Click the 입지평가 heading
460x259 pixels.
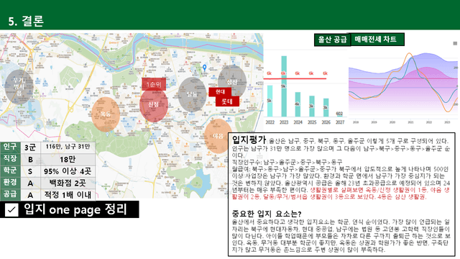pos(249,140)
